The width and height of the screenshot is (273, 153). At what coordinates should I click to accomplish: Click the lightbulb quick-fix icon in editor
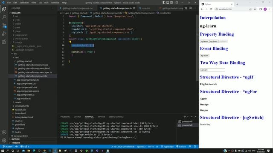(x=70, y=42)
